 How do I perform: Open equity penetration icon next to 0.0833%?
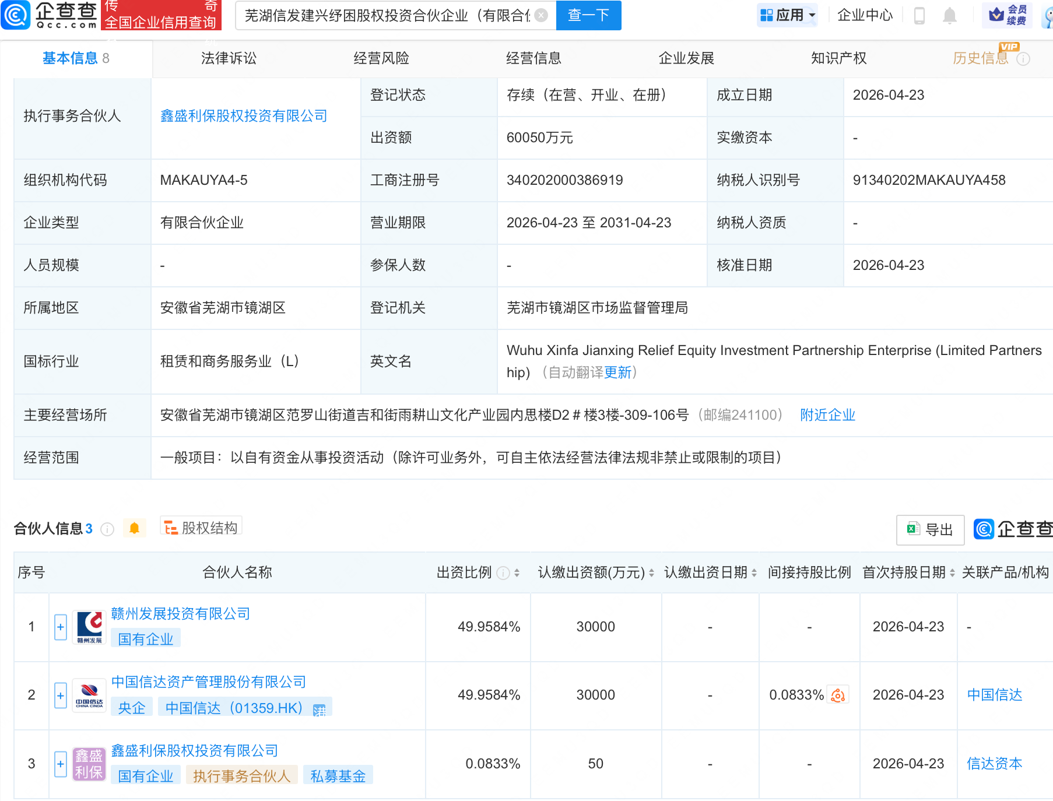(x=838, y=694)
